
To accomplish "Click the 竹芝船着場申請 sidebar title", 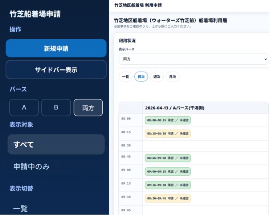I will click(35, 14).
